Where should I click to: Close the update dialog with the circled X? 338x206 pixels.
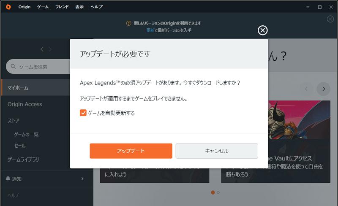pos(262,30)
